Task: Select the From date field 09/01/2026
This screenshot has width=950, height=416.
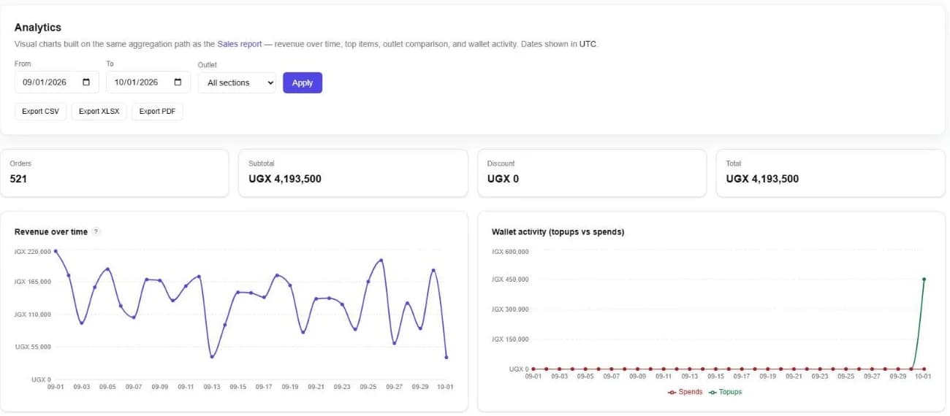Action: [57, 82]
